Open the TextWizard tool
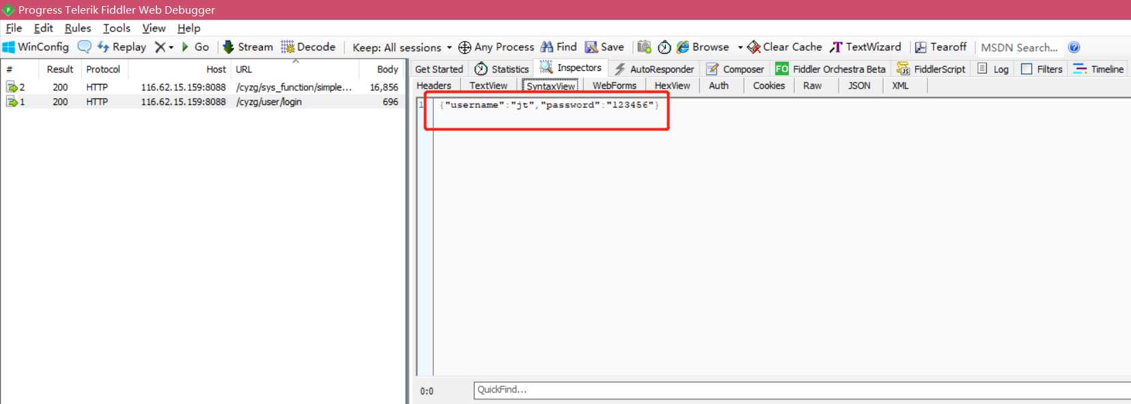1131x404 pixels. point(865,47)
